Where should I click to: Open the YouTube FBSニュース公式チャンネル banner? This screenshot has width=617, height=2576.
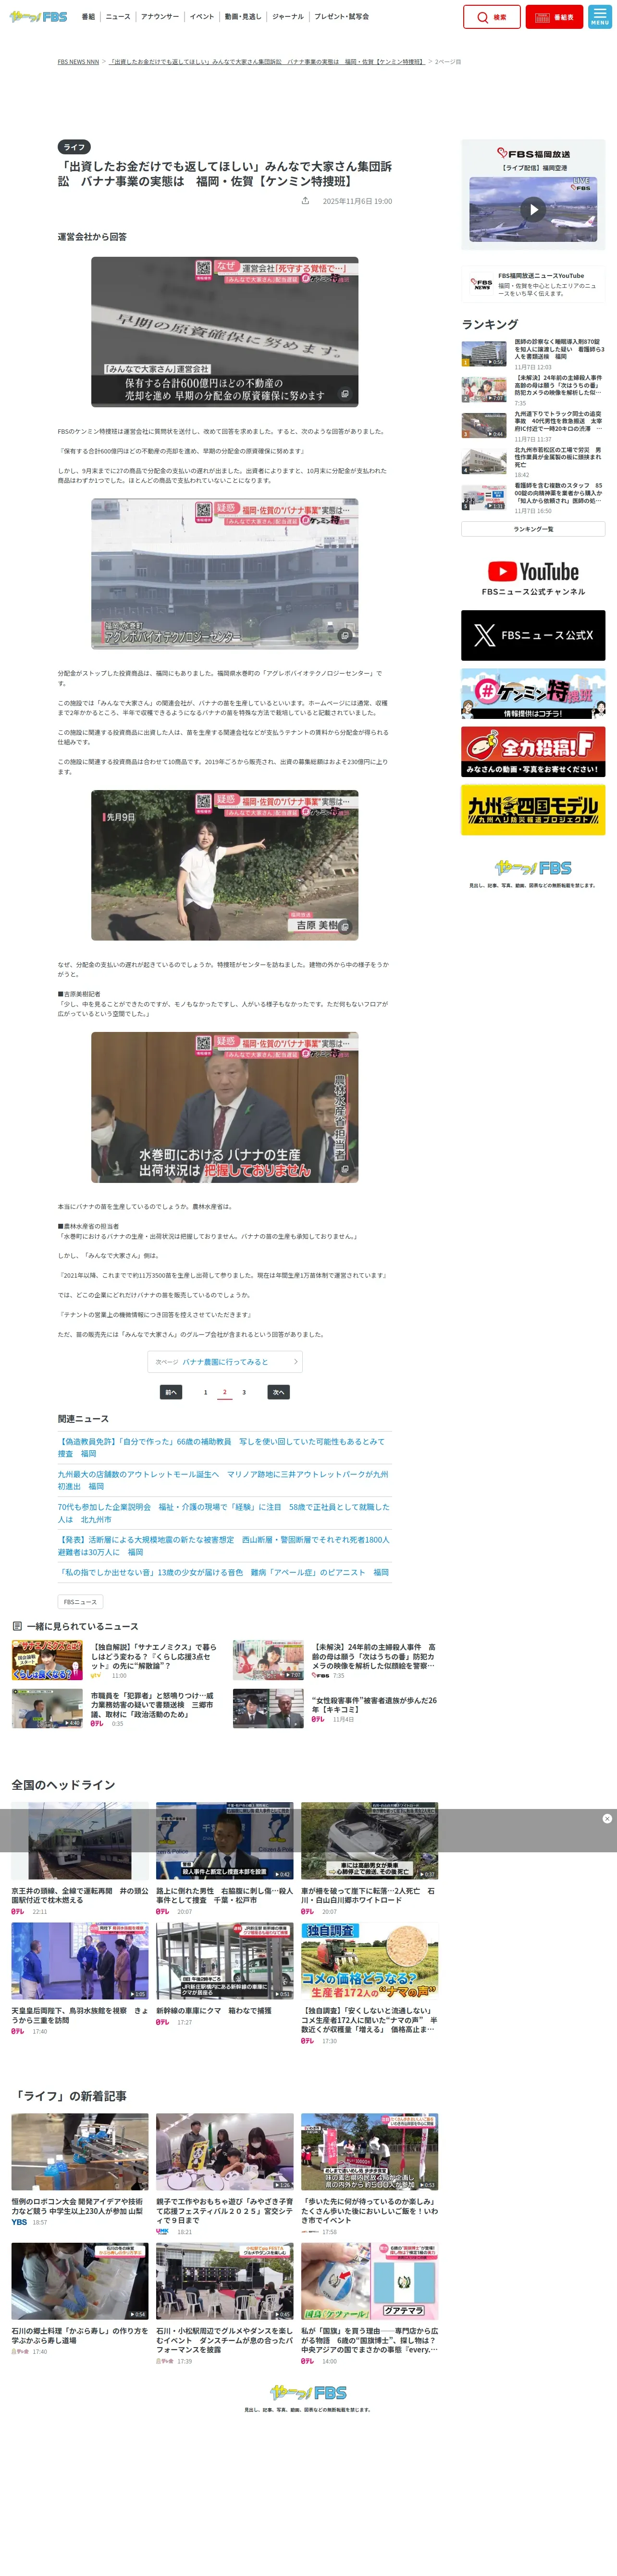(533, 577)
